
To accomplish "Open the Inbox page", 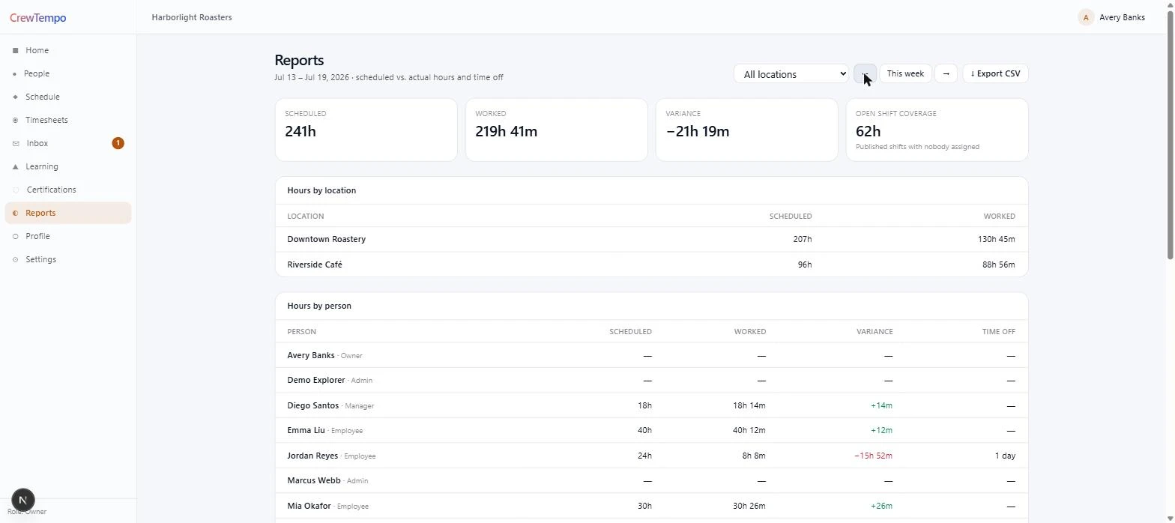I will click(x=67, y=143).
